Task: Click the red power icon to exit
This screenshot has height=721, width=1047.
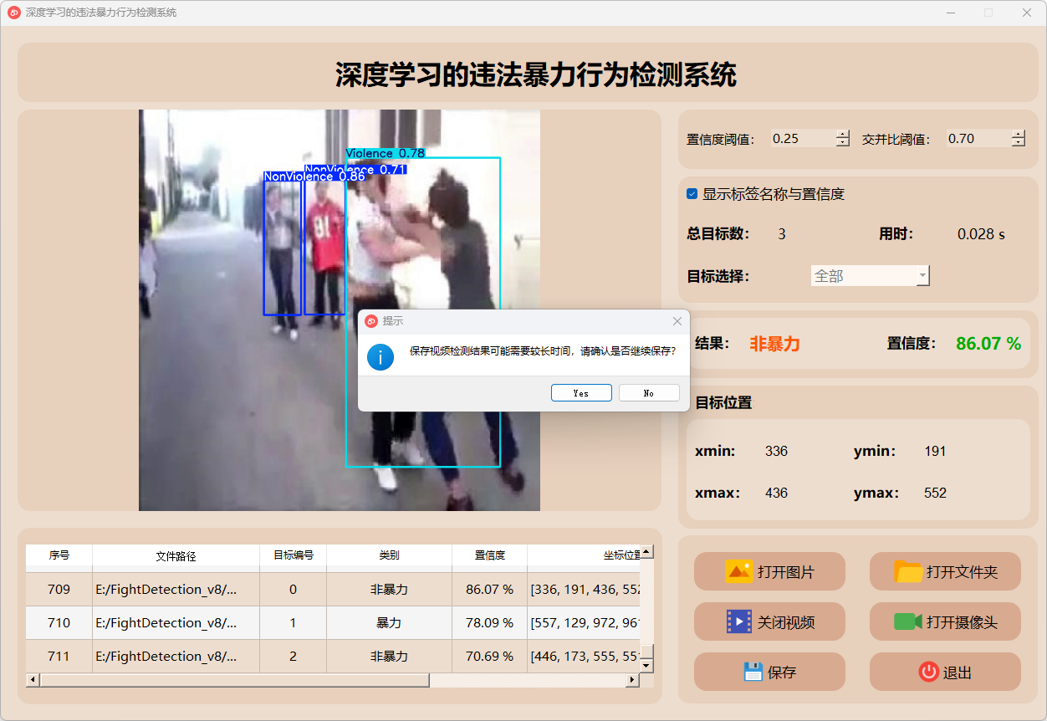Action: pyautogui.click(x=928, y=672)
